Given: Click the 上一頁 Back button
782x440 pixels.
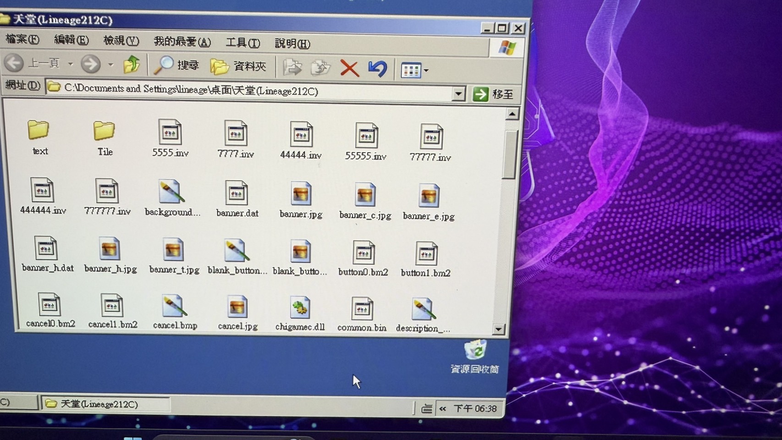Looking at the screenshot, I should point(32,63).
